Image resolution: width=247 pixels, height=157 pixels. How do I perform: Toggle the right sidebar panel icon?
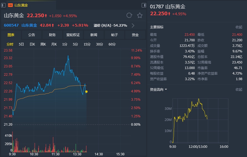tap(144, 5)
